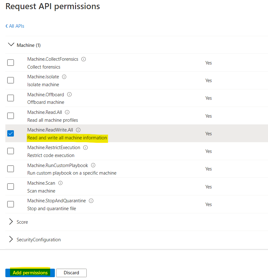The height and width of the screenshot is (280, 268).
Task: Click info icon next to Machine.CollectForensics
Action: (84, 59)
